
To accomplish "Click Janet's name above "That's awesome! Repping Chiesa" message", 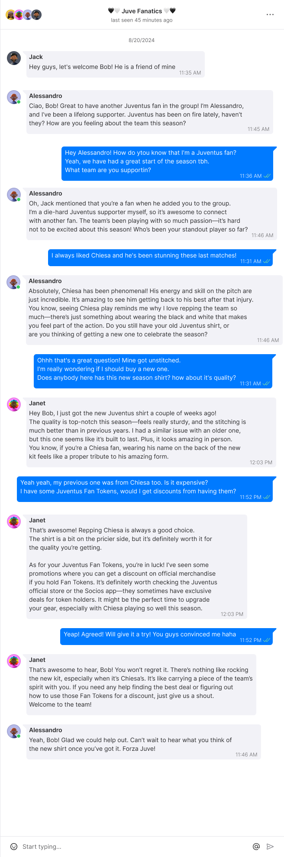I will pos(37,520).
